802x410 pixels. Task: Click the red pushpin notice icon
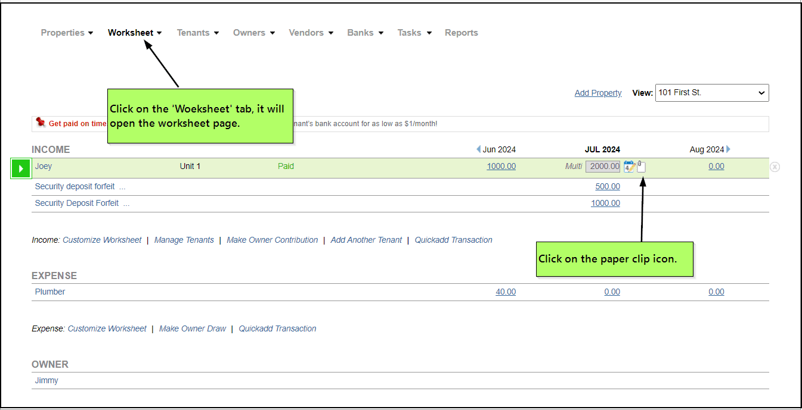41,123
